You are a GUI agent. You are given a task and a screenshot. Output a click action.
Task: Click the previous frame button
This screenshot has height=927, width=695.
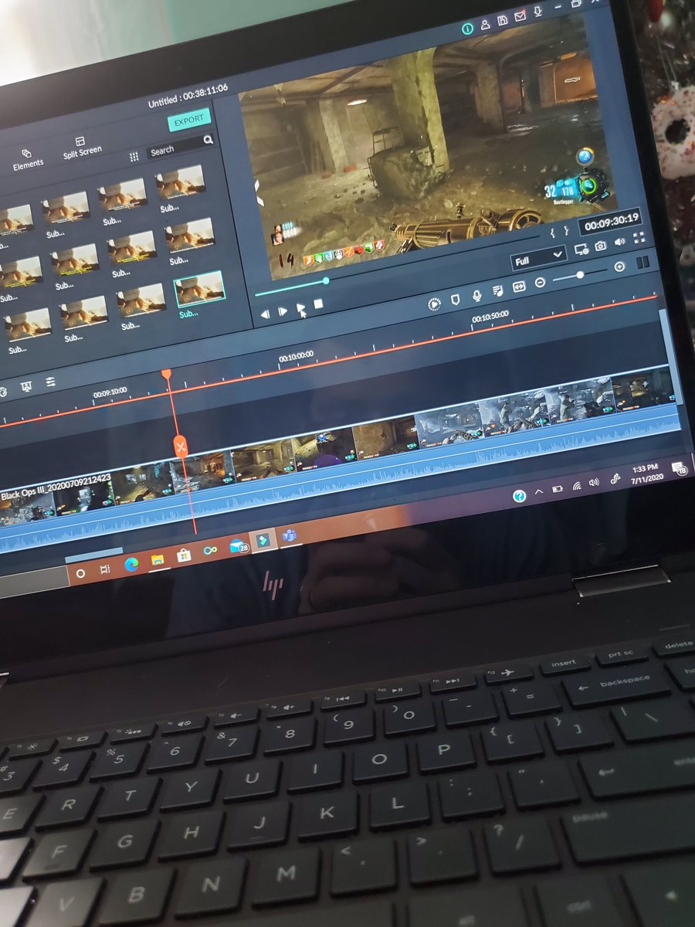point(265,314)
